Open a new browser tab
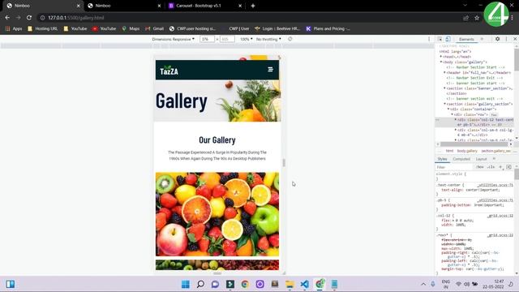 (253, 6)
